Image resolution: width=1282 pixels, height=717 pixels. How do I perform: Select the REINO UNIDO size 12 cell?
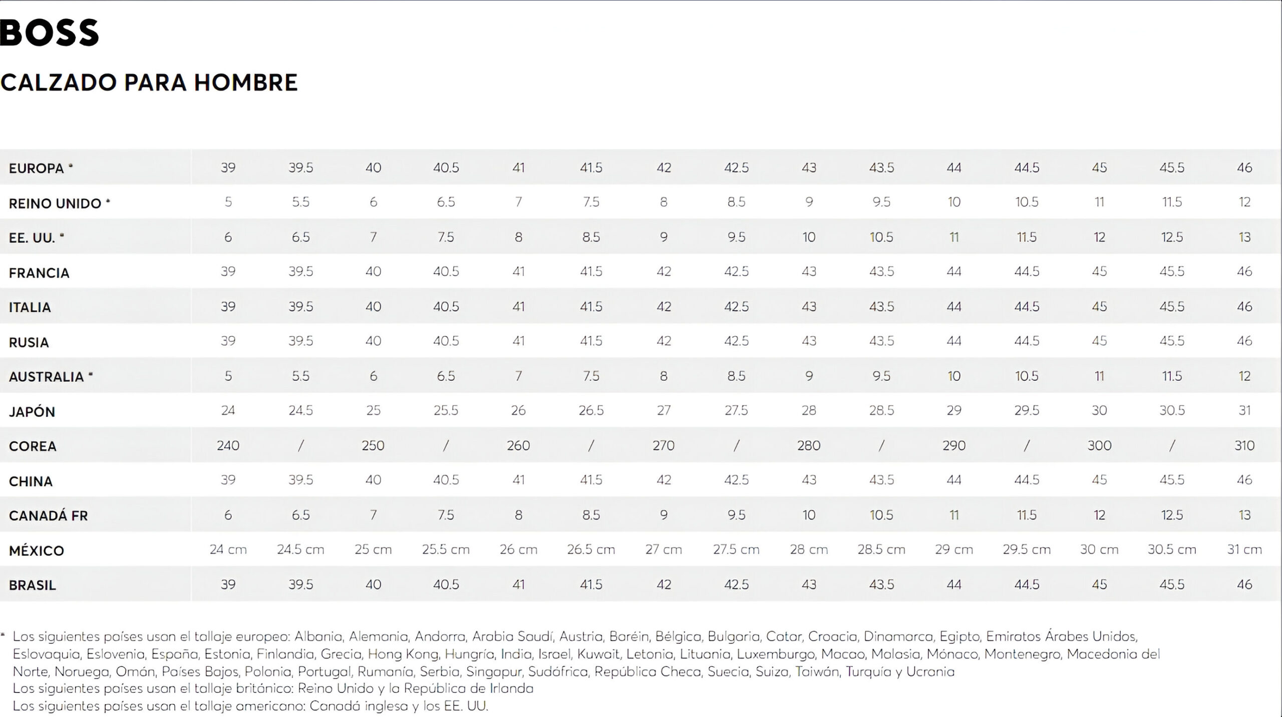(x=1244, y=202)
